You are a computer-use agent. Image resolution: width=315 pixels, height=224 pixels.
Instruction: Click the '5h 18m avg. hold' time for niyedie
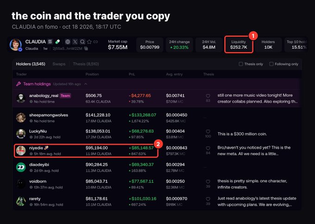click(47, 154)
